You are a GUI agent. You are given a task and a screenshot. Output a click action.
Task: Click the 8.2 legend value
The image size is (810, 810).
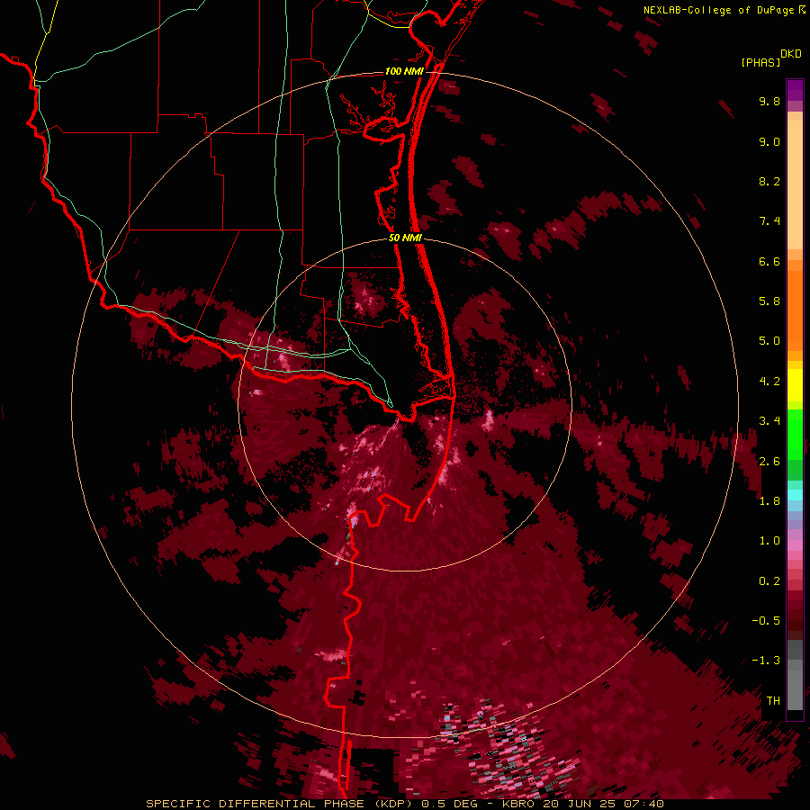click(769, 181)
